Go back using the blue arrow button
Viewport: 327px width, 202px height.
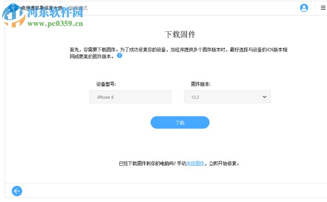[x=17, y=191]
